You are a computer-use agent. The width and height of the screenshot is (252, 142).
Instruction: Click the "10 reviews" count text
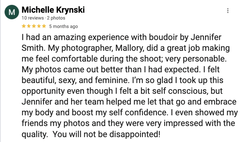[33, 18]
